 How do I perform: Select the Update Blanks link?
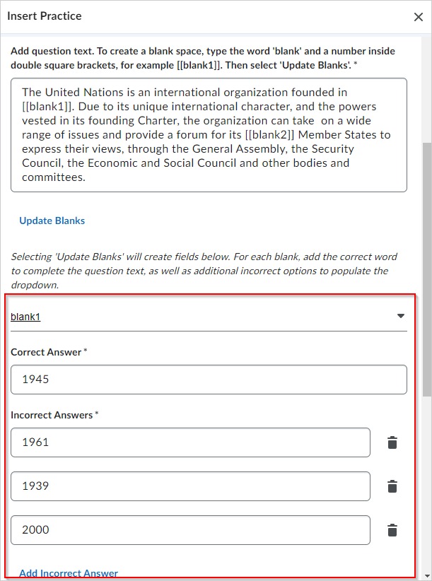(52, 221)
